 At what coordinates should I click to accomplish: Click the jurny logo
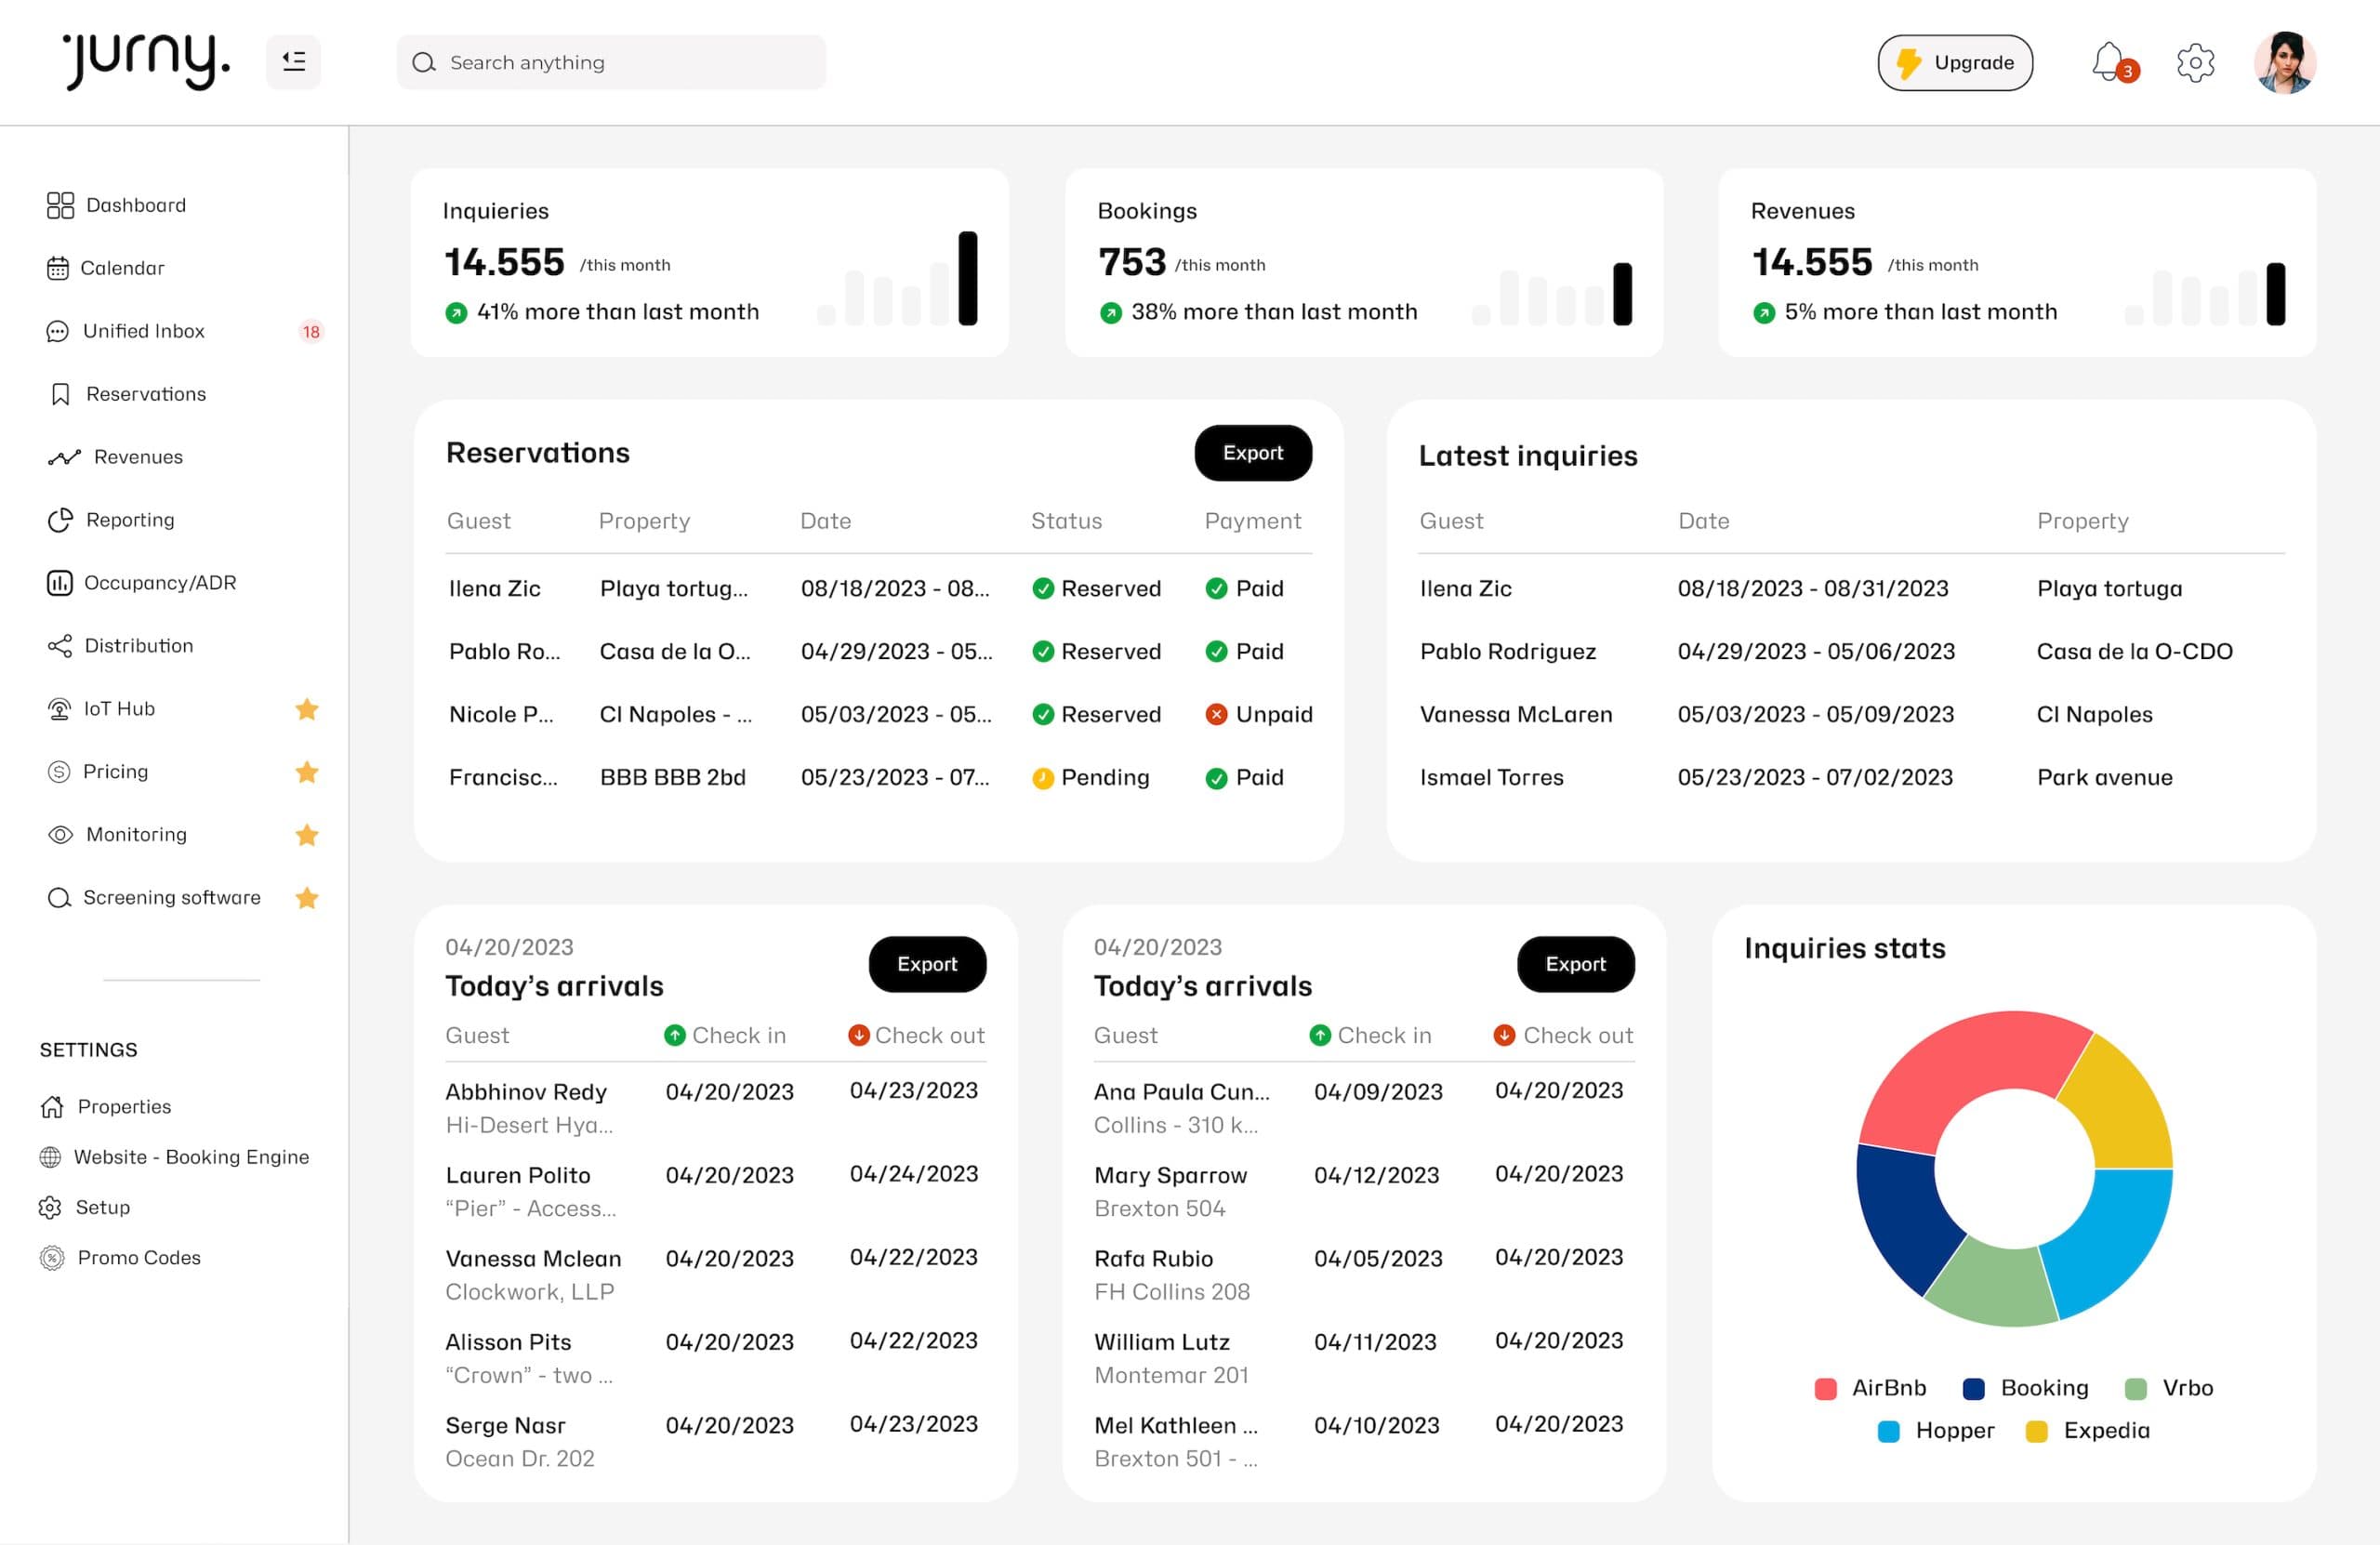coord(146,62)
